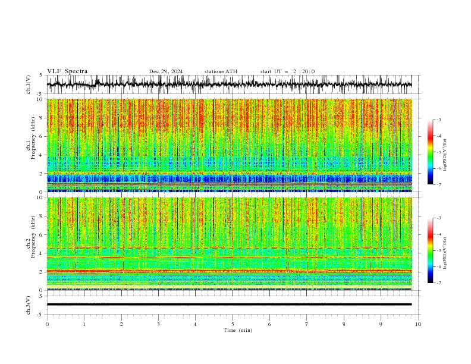Click time axis tick label '5'
The width and height of the screenshot is (471, 364).
pyautogui.click(x=233, y=324)
